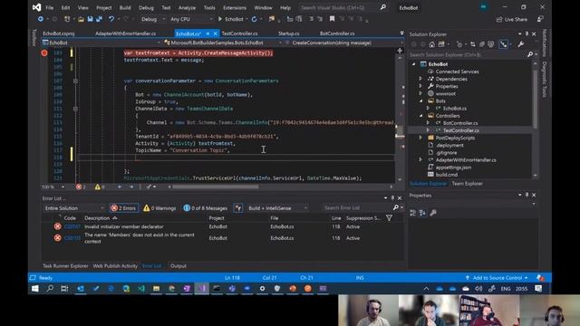This screenshot has width=580, height=326.
Task: Click the Error List filter funnel icon
Action: pyautogui.click(x=389, y=218)
